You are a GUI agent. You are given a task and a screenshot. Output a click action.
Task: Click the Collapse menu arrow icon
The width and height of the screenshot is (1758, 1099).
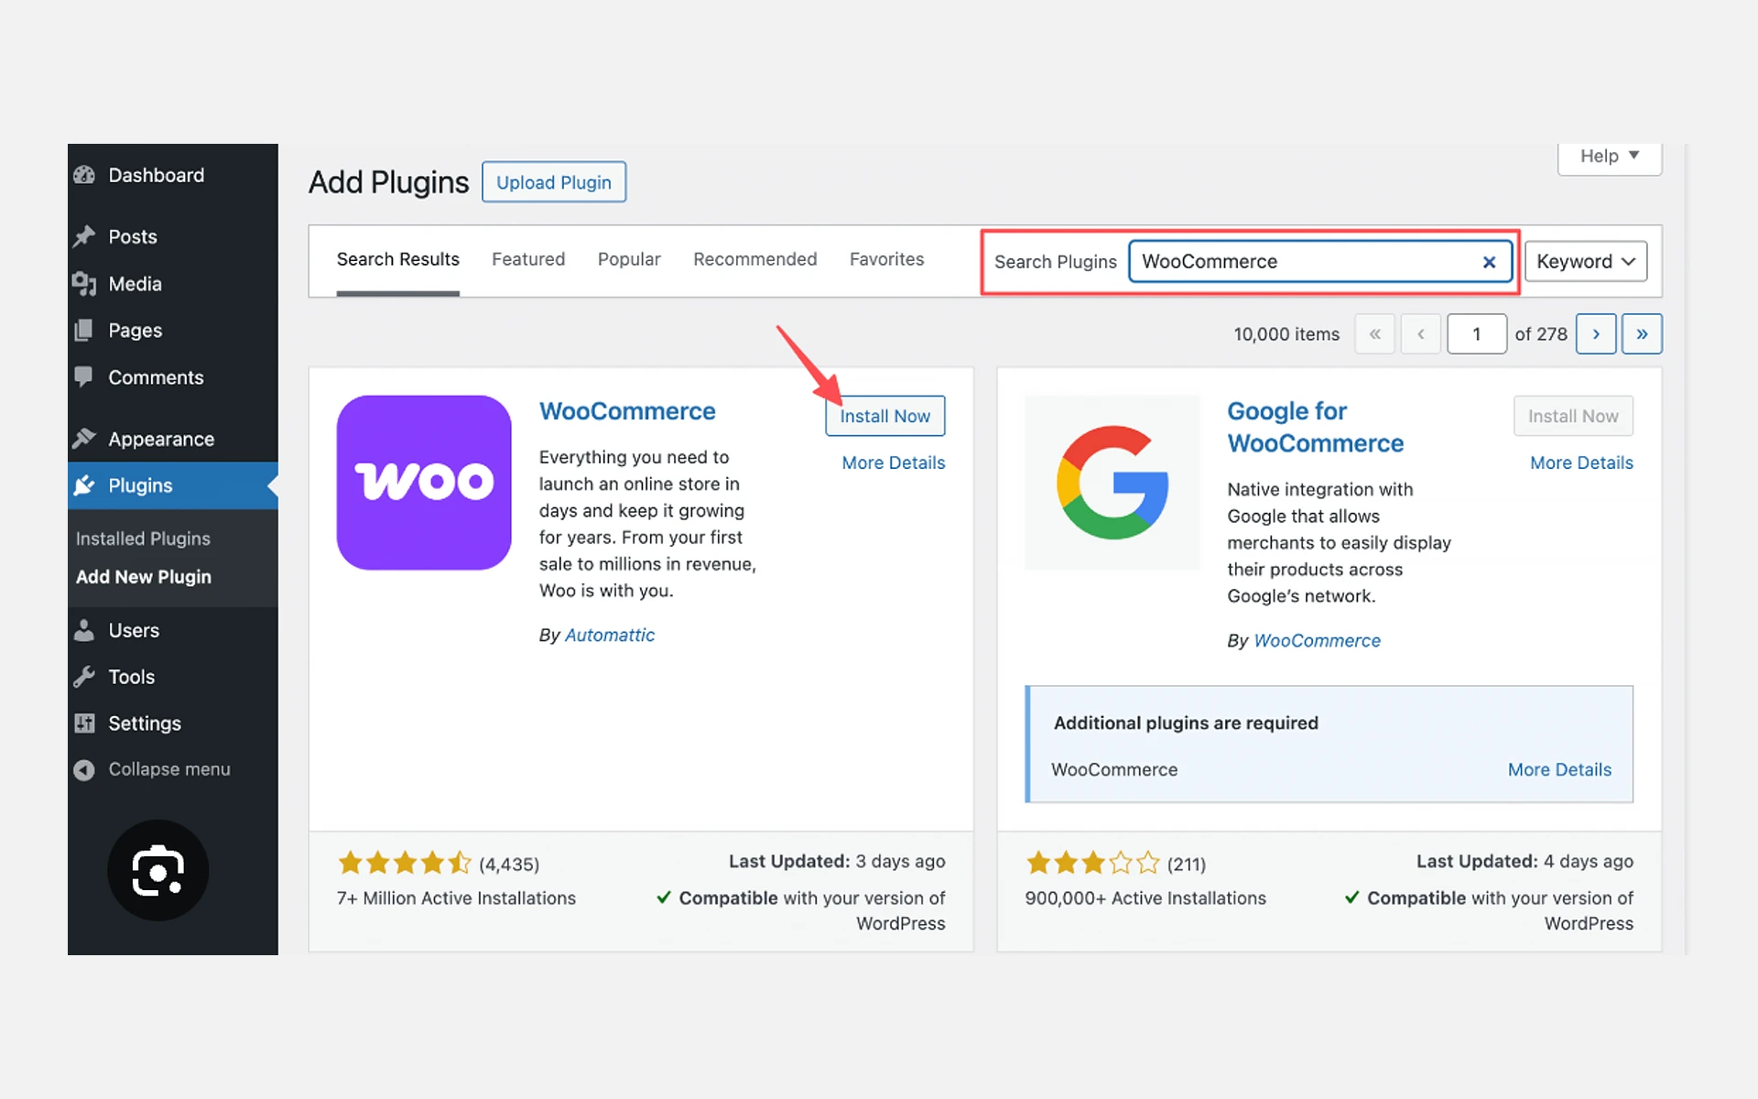[84, 770]
